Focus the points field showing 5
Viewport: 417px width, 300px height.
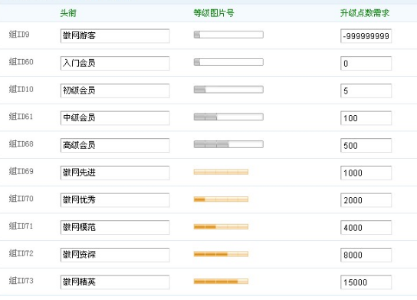point(366,91)
